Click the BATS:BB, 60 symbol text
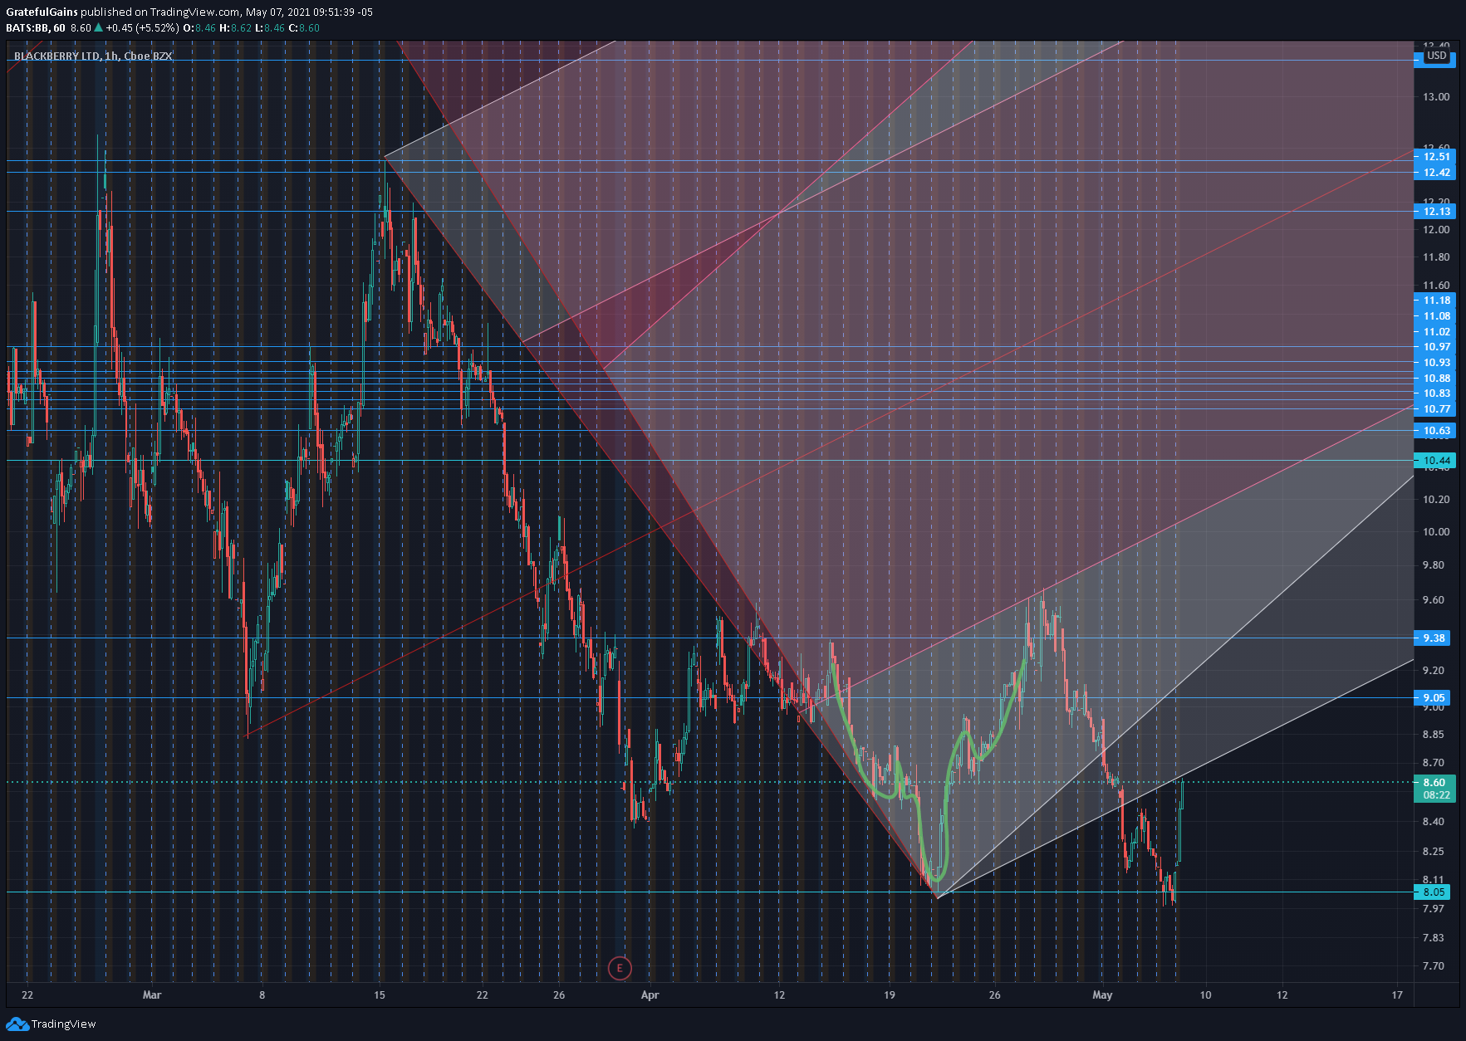 (36, 28)
